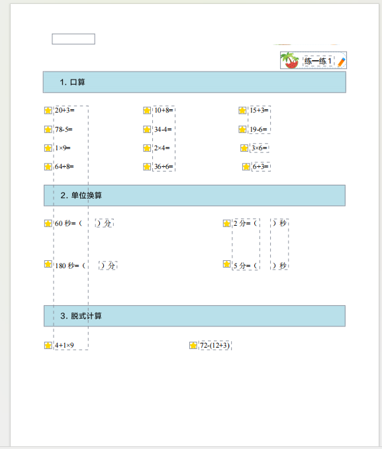The height and width of the screenshot is (449, 382).
Task: Click the star beside 3×6=
Action: click(244, 148)
